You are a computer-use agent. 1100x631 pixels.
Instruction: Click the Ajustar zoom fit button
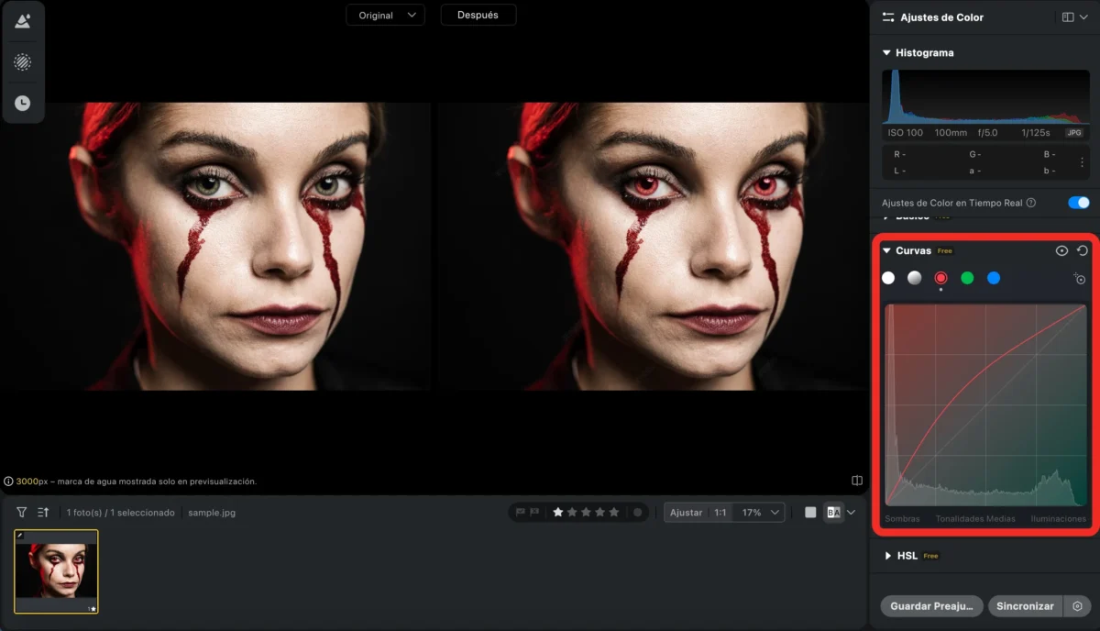point(686,513)
